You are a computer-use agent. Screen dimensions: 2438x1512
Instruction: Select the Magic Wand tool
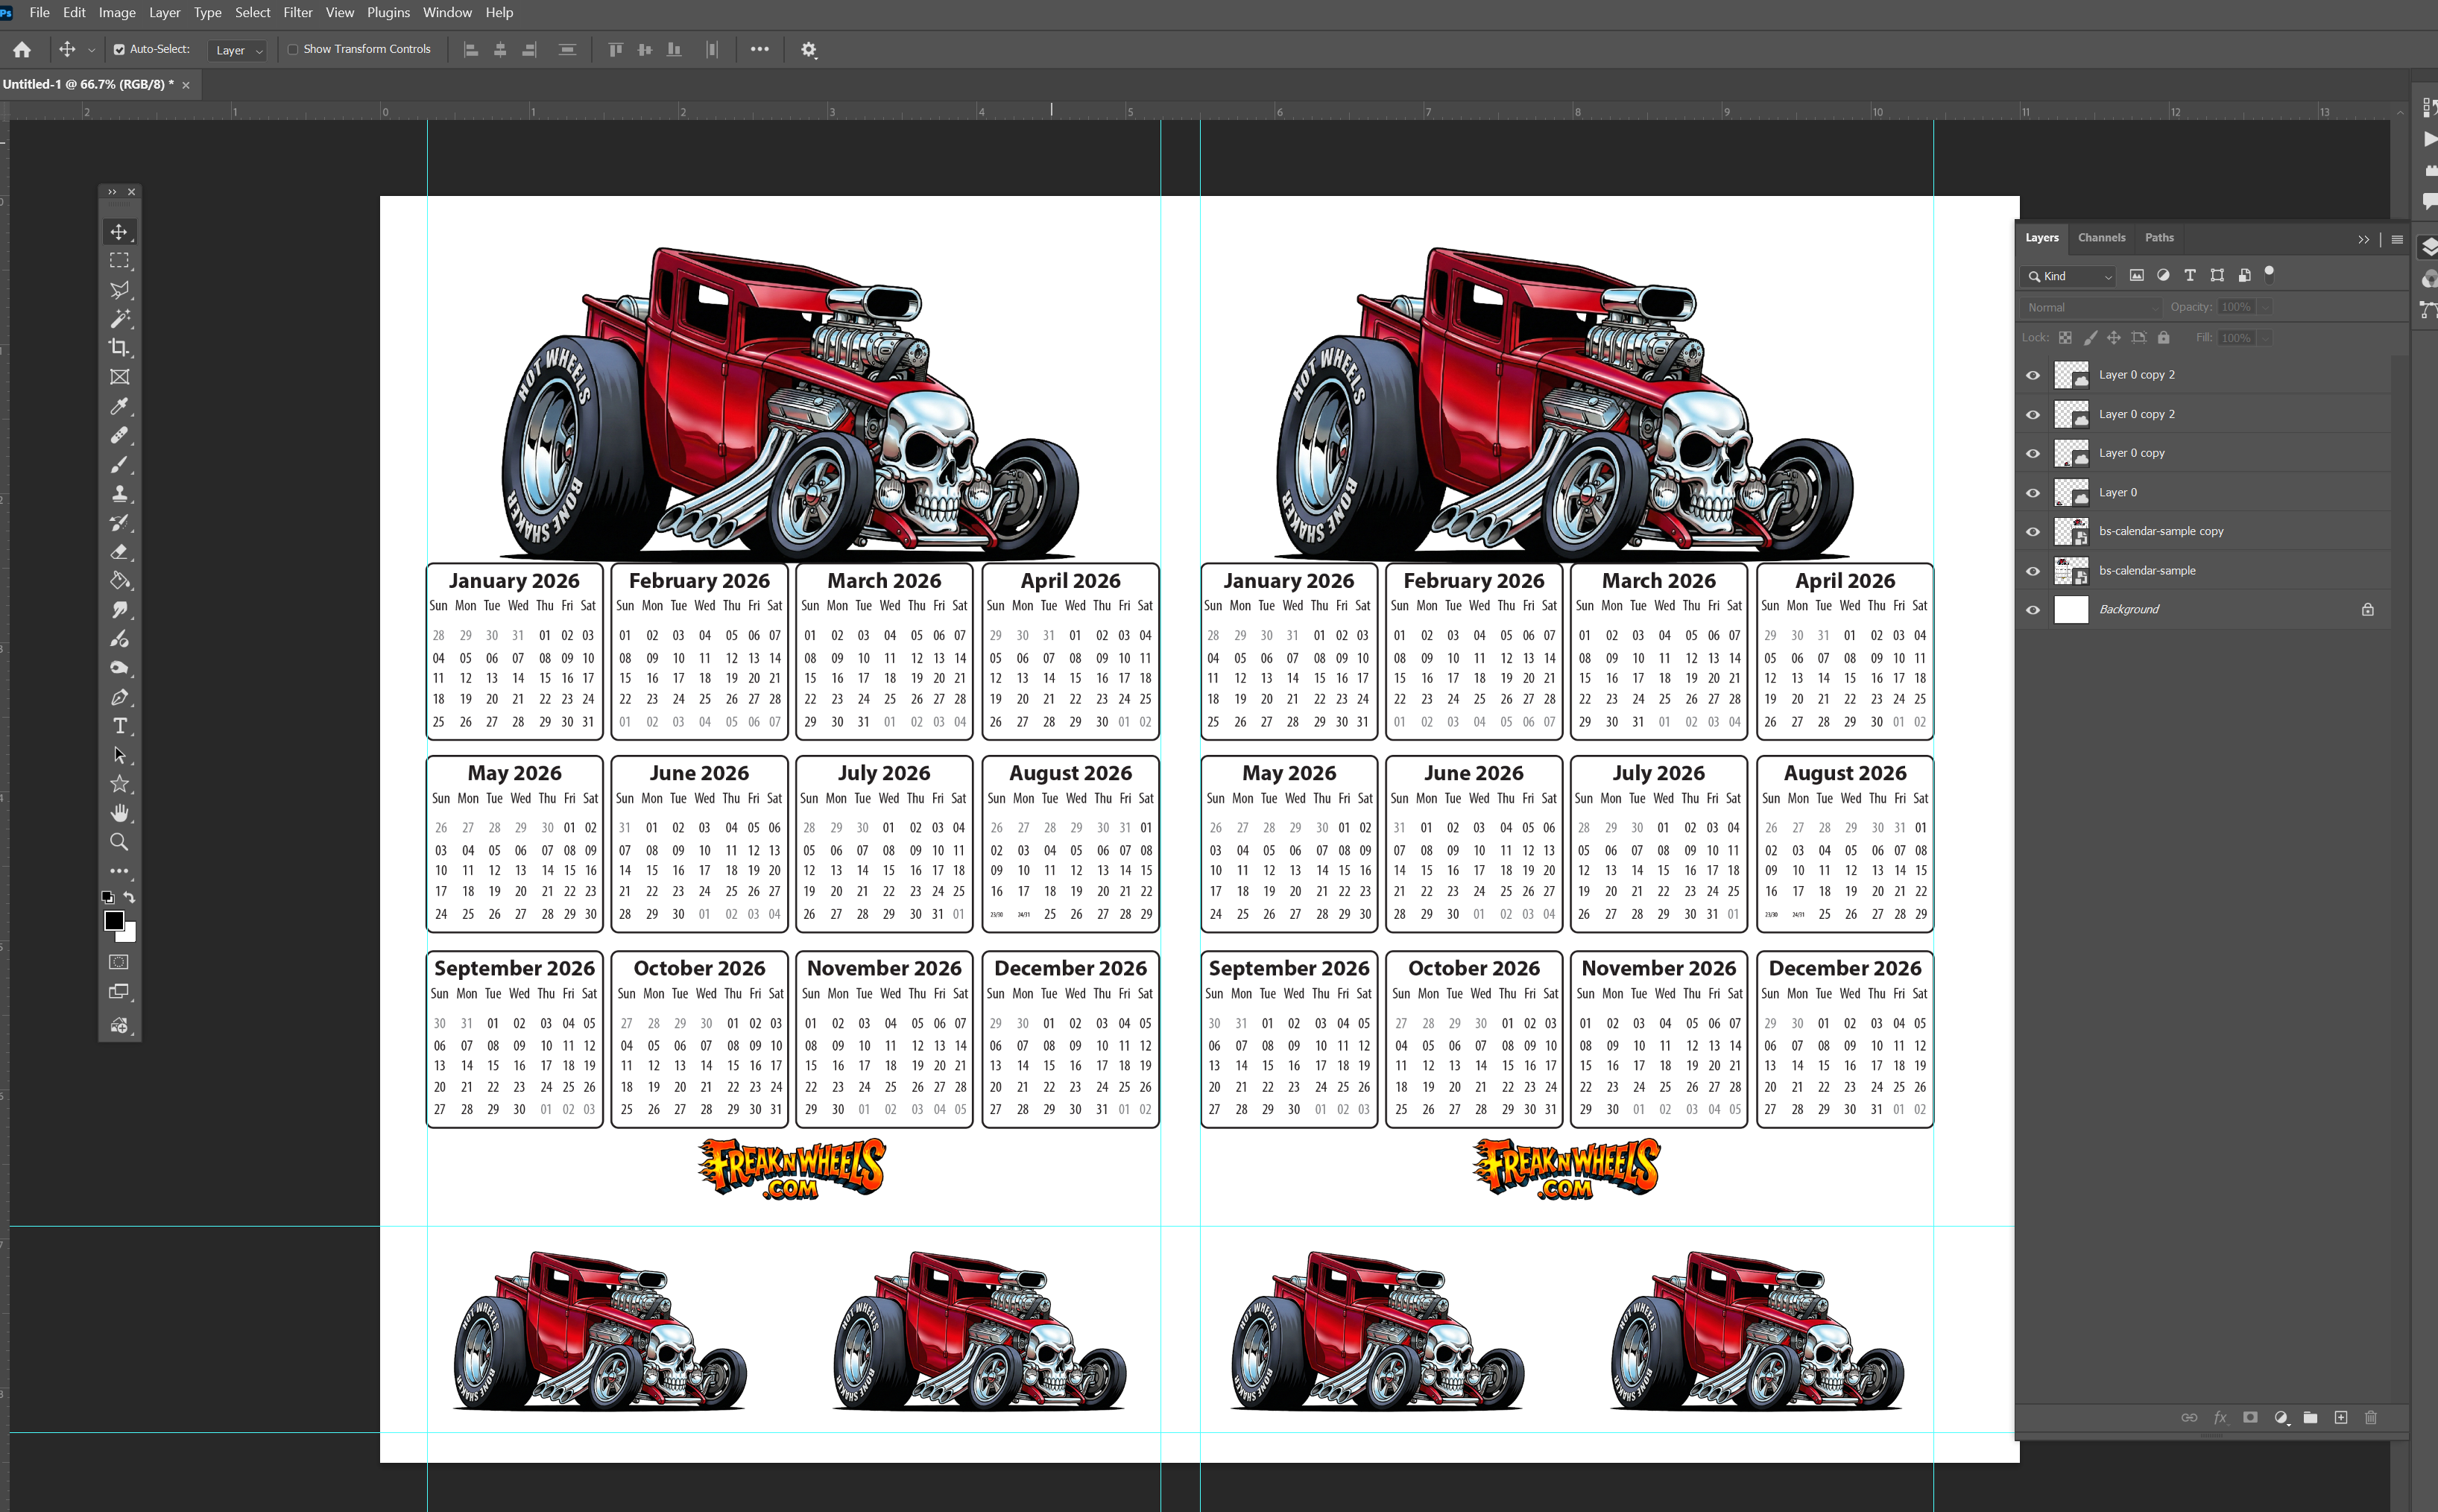[x=119, y=319]
